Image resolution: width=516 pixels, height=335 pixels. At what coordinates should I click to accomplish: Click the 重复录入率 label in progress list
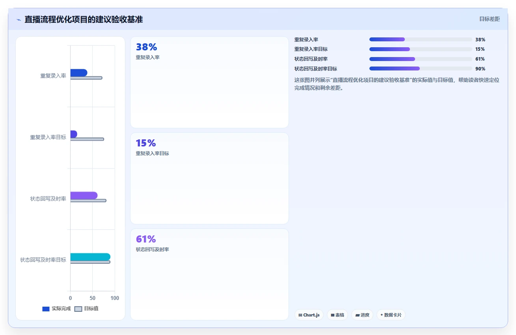[x=306, y=39]
